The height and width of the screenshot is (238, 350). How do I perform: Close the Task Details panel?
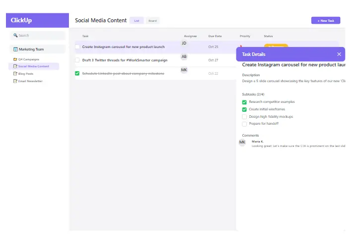(x=339, y=54)
